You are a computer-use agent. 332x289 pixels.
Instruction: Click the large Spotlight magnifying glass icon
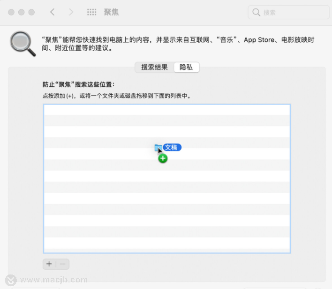23,44
